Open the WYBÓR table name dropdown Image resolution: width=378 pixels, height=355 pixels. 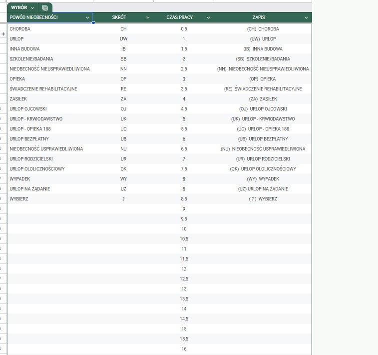(x=32, y=8)
